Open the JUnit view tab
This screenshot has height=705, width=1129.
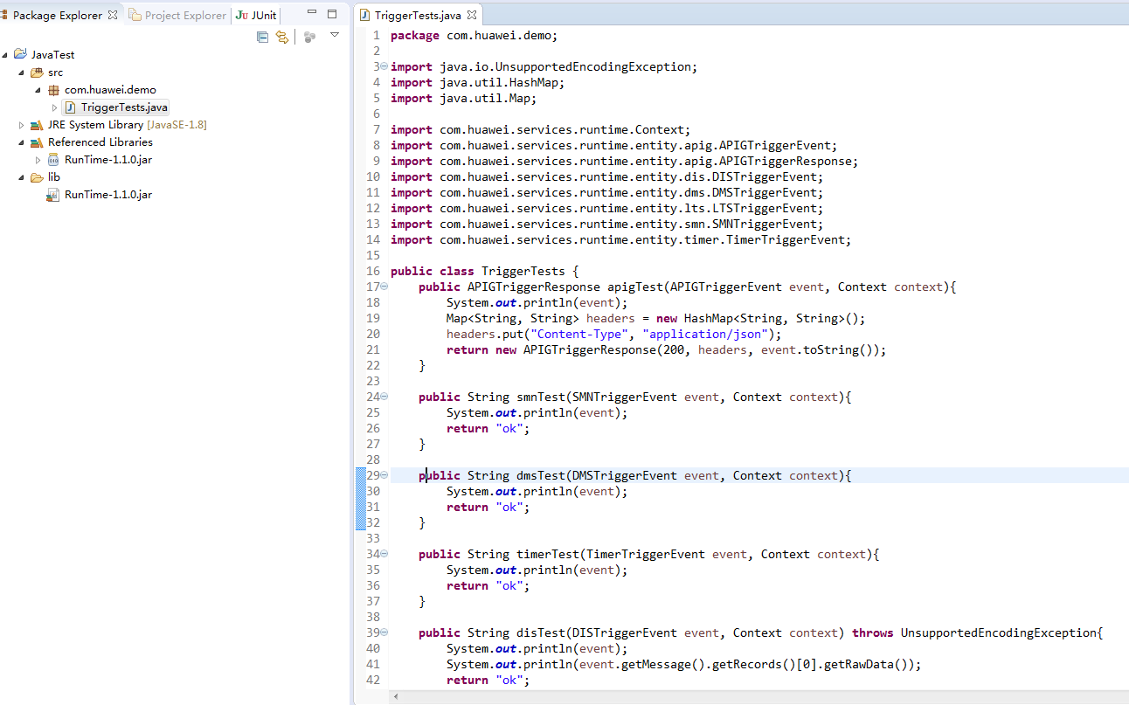(x=257, y=16)
